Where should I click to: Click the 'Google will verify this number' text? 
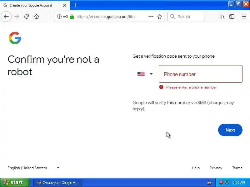tap(183, 106)
